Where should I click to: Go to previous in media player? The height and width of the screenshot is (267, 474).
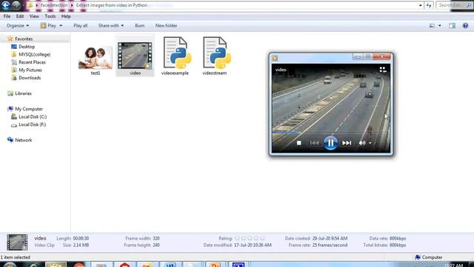click(x=314, y=143)
